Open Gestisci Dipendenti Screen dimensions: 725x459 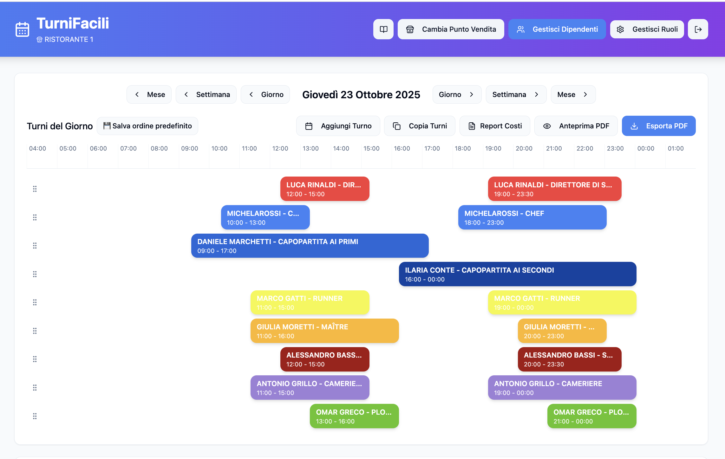[557, 29]
